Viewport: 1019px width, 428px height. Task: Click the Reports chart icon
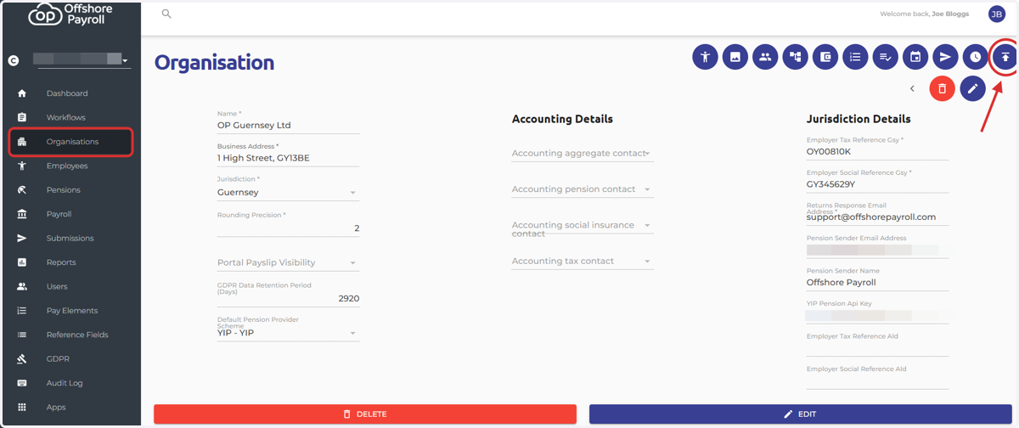click(x=22, y=262)
